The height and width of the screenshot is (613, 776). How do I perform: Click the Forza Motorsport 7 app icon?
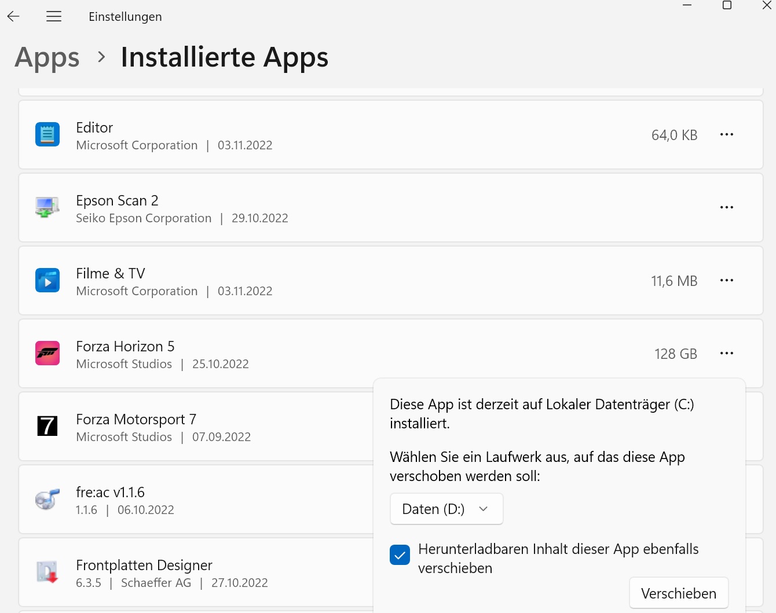(47, 426)
